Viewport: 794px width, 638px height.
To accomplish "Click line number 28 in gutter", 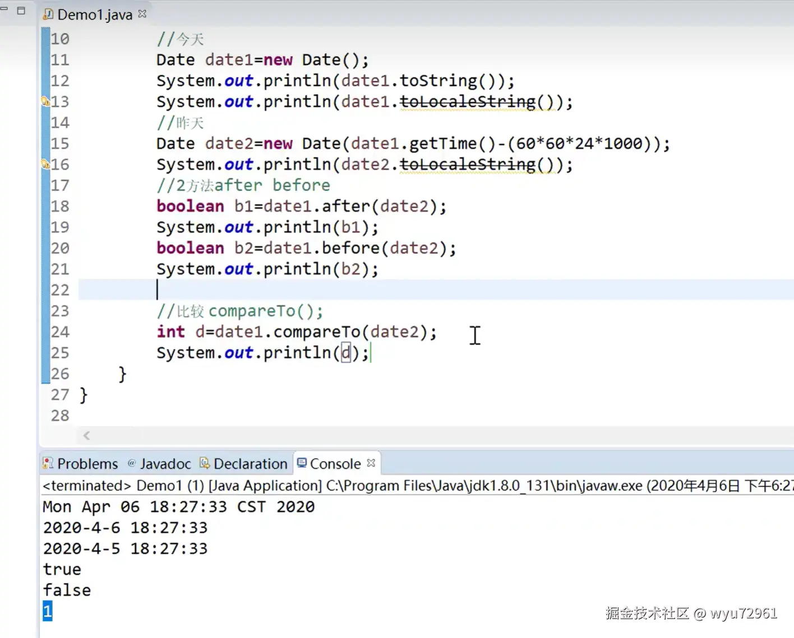I will 60,416.
